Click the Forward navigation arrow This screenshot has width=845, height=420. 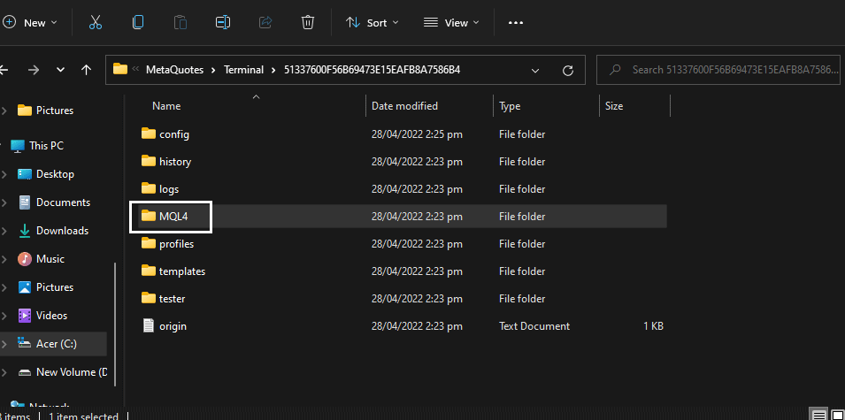pos(34,70)
